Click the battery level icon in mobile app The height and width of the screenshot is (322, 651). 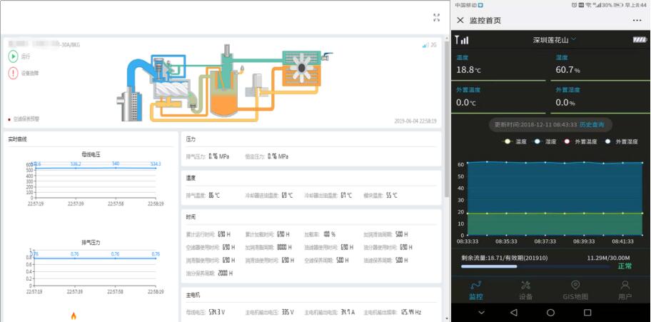(x=639, y=39)
